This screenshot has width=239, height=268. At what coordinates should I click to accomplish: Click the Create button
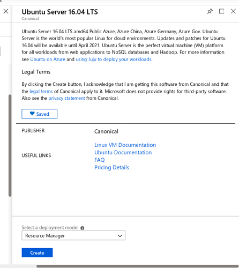click(x=37, y=252)
